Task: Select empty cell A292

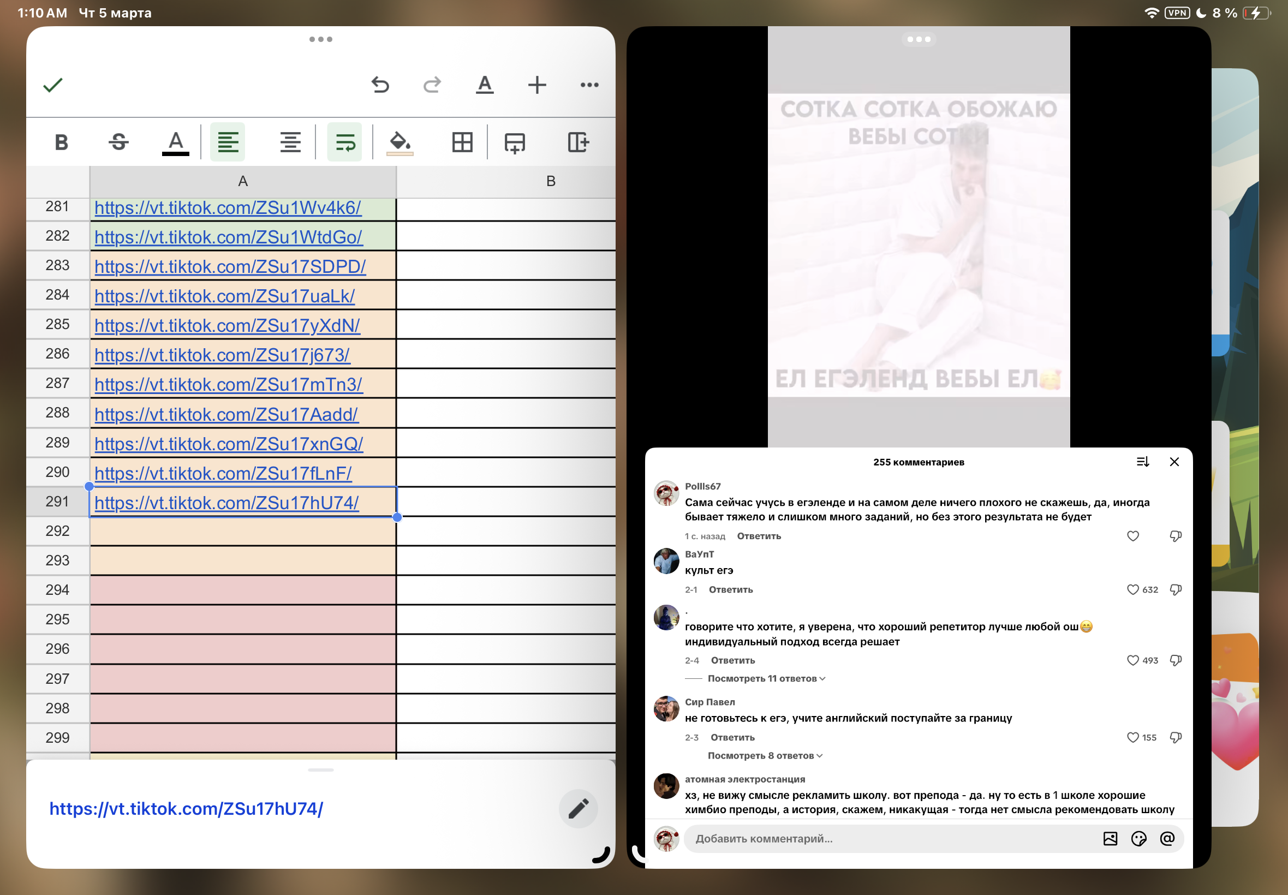Action: (243, 532)
